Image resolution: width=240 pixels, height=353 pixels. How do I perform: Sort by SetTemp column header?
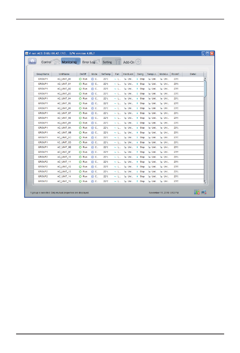[106, 74]
